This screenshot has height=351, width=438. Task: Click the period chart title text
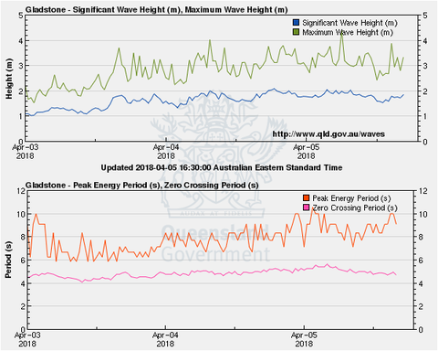point(142,186)
